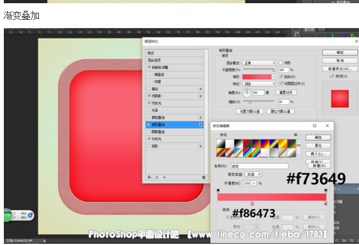Viewport: 359px width, 245px height.
Task: Choose the red-to-green gradient preset
Action: tap(247, 144)
